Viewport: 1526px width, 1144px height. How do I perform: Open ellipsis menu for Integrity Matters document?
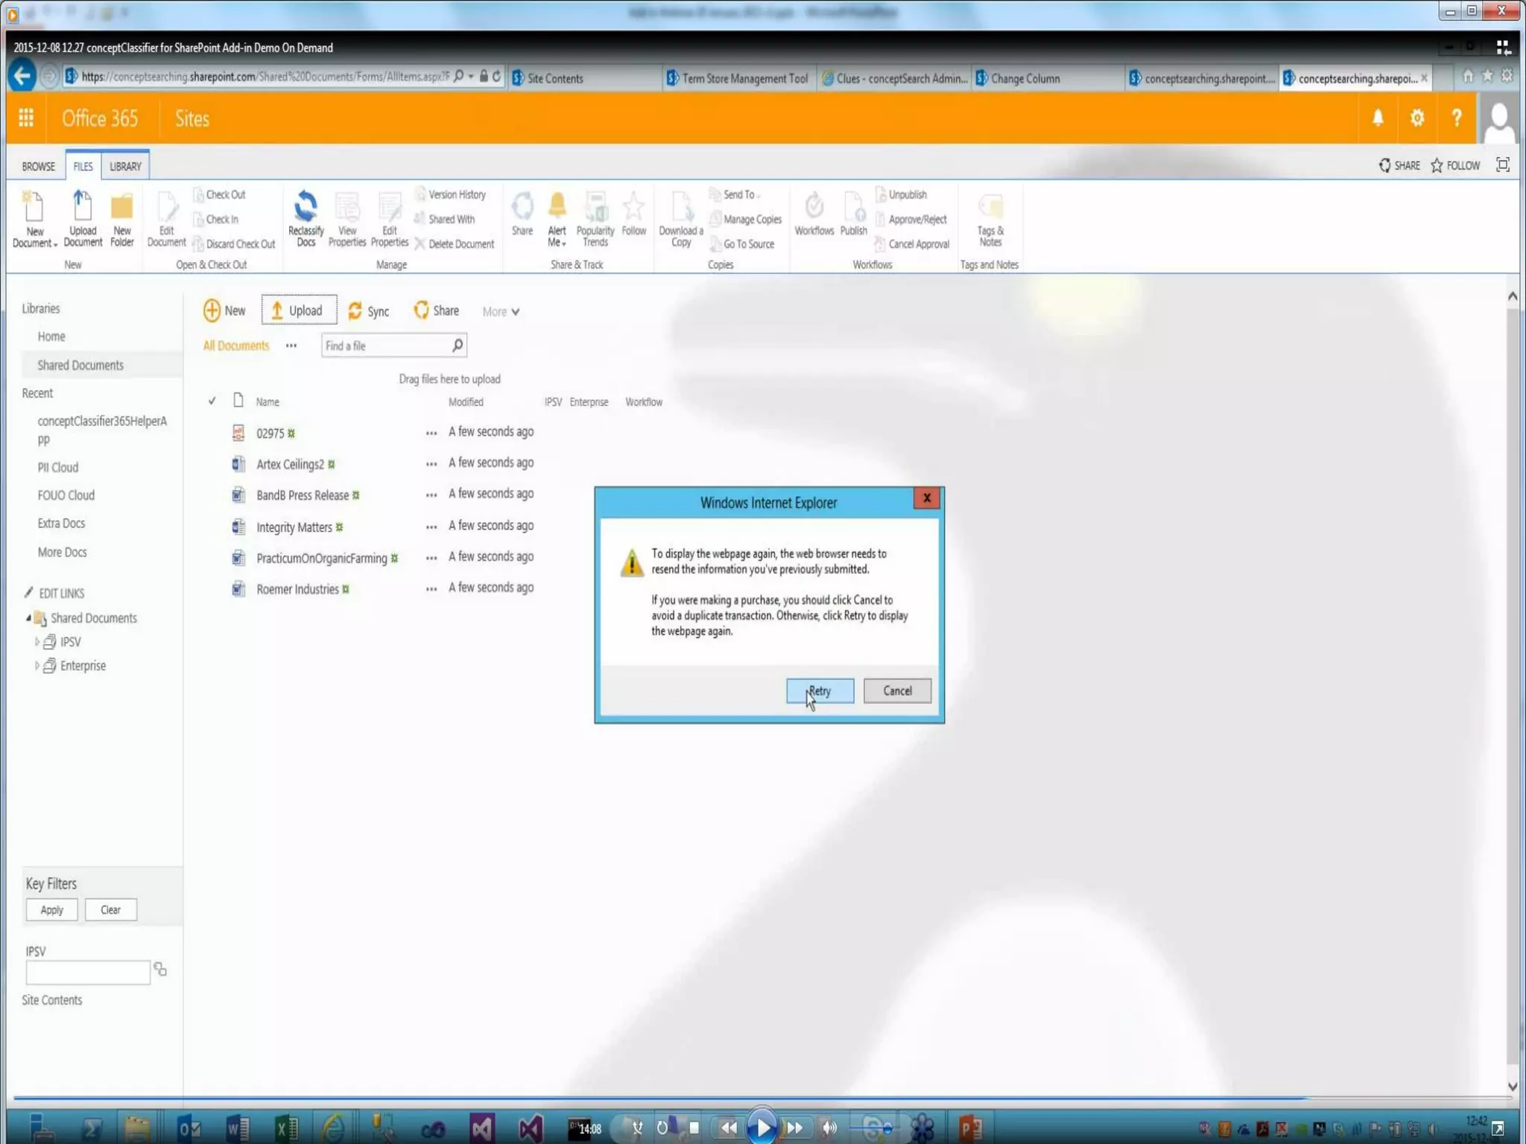tap(431, 527)
